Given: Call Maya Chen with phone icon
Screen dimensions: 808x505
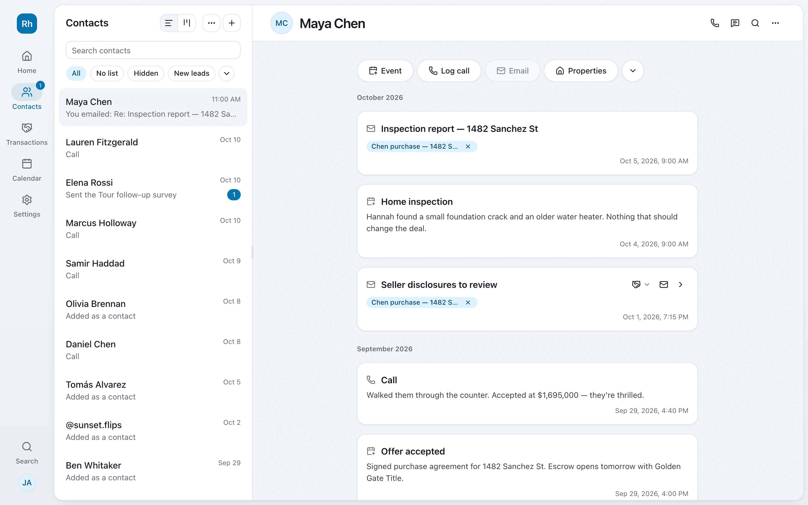Looking at the screenshot, I should click(715, 23).
